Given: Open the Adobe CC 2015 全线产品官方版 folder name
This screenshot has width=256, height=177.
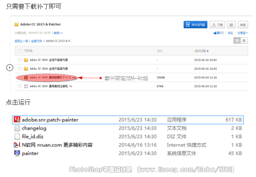Looking at the screenshot, I should point(49,60).
